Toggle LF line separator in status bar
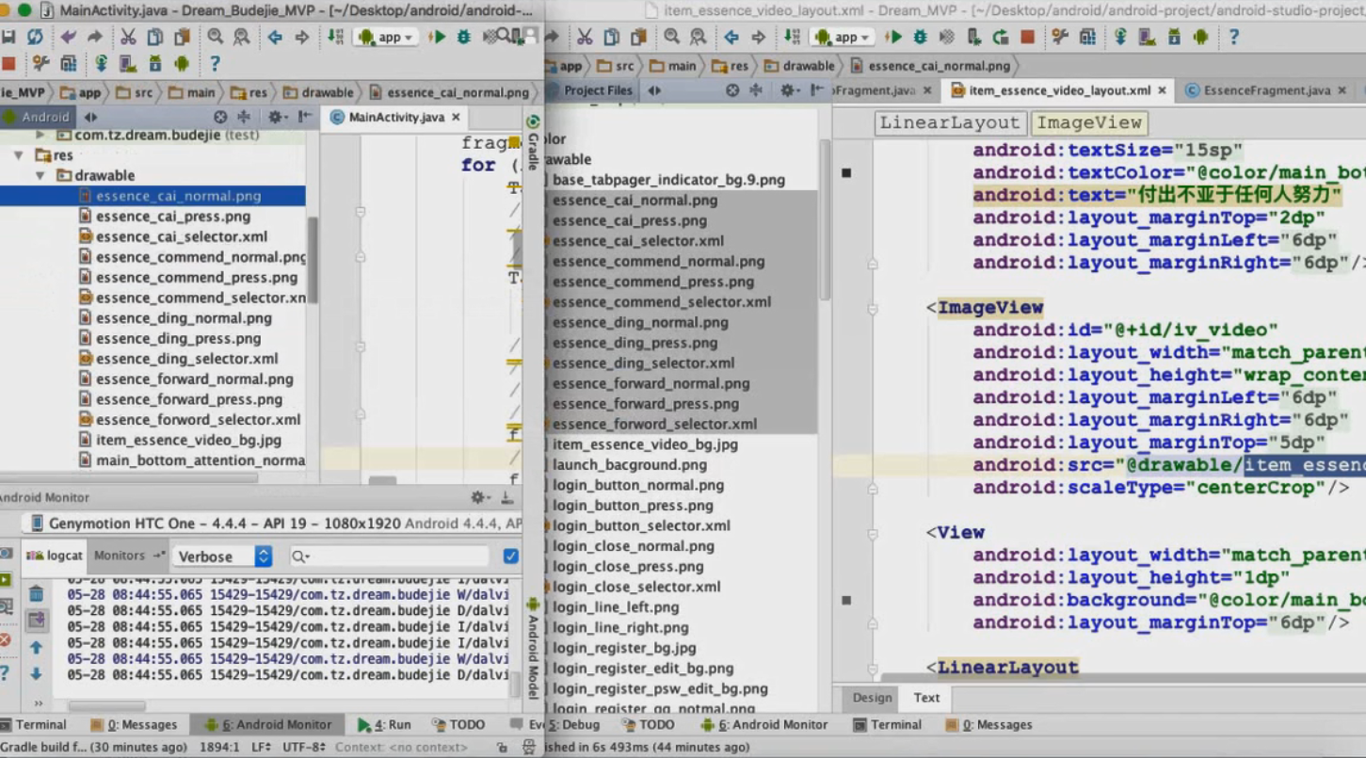 [262, 747]
